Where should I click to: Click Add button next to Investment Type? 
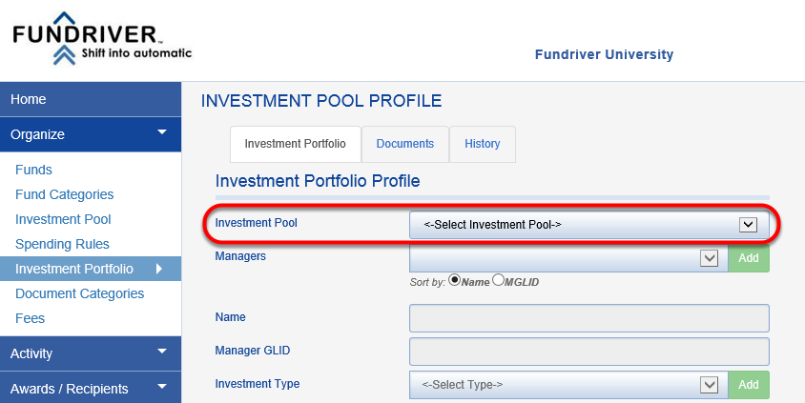(749, 385)
